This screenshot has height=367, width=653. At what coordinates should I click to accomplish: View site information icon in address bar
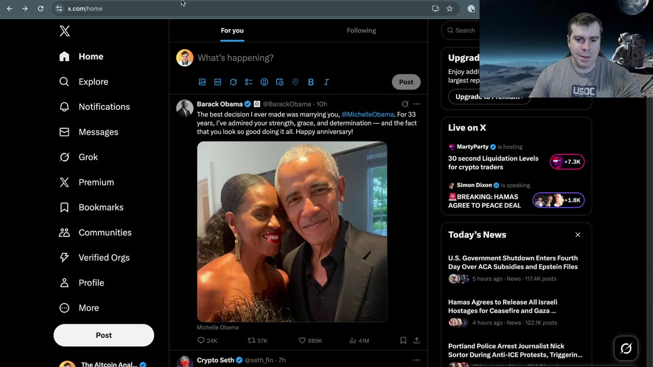(59, 9)
